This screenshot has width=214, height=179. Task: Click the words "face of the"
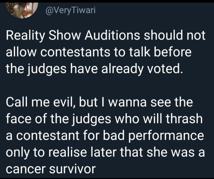(x=37, y=119)
